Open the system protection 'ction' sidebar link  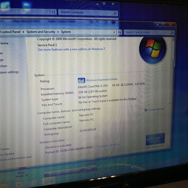pyautogui.click(x=3, y=66)
